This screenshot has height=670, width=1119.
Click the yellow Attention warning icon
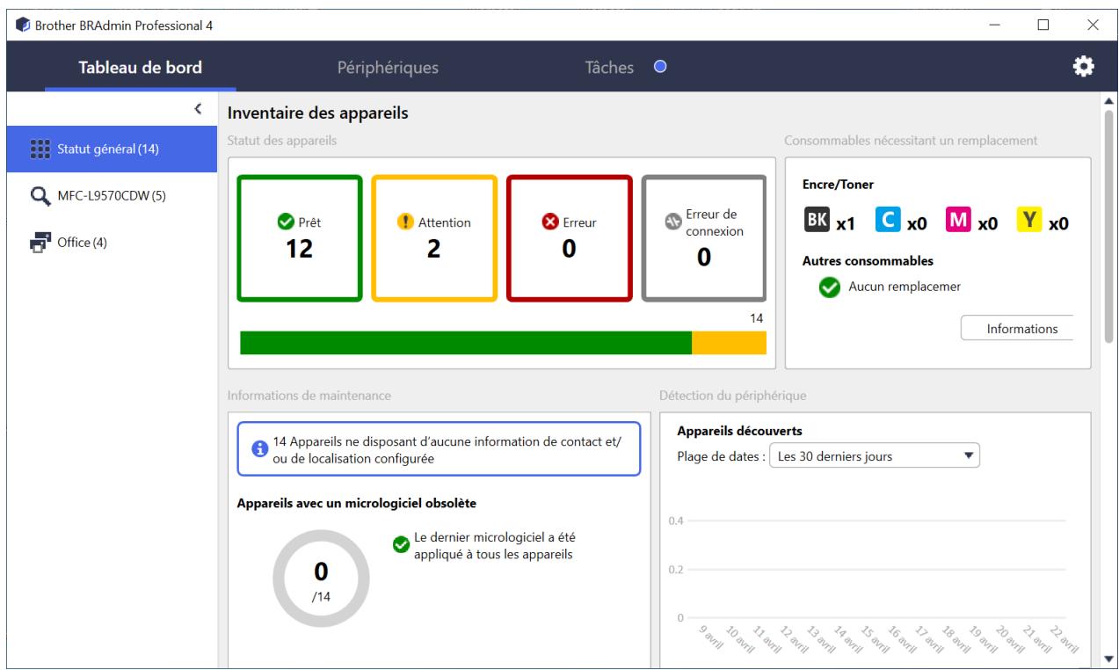click(x=405, y=222)
